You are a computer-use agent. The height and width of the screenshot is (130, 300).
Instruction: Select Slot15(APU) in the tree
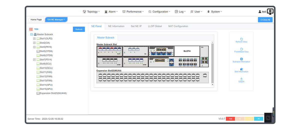tap(46, 89)
